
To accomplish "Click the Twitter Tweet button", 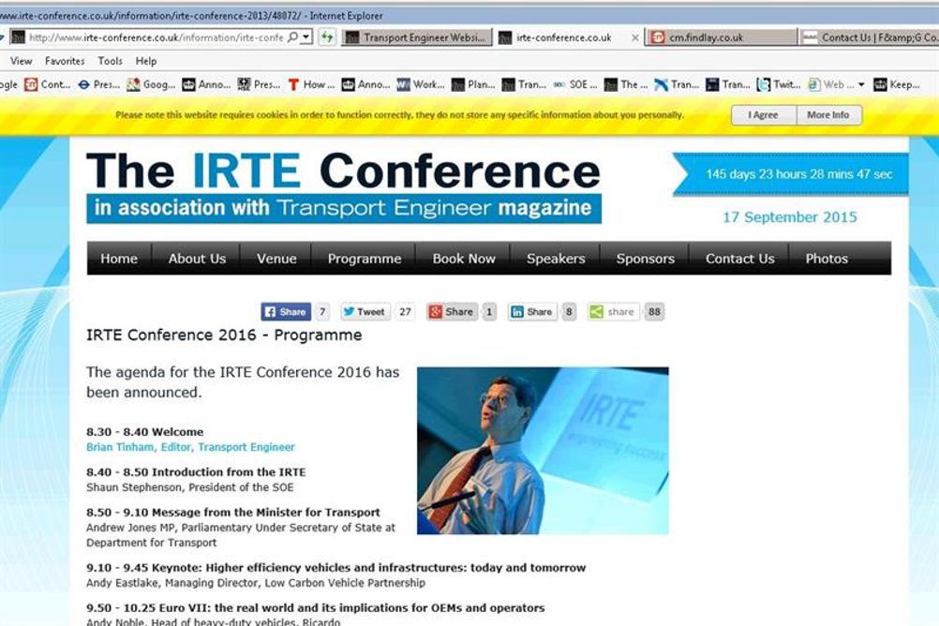I will [365, 311].
